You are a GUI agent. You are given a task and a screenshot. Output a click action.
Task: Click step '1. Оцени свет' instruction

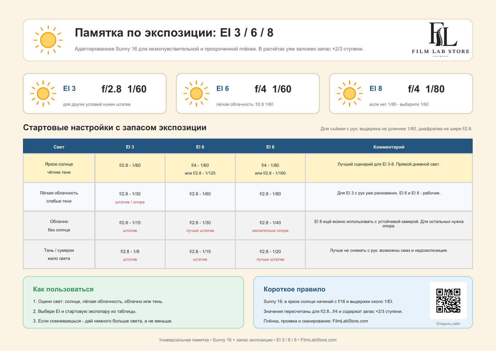point(98,302)
